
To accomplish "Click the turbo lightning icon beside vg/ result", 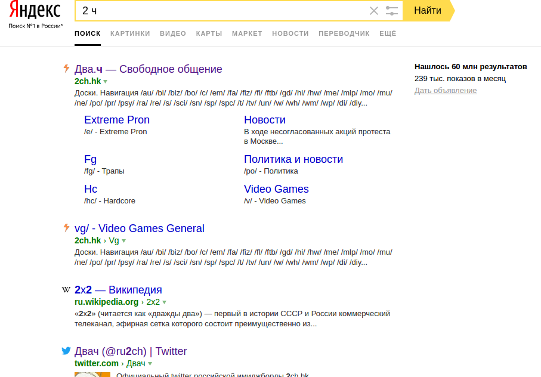I will (66, 228).
